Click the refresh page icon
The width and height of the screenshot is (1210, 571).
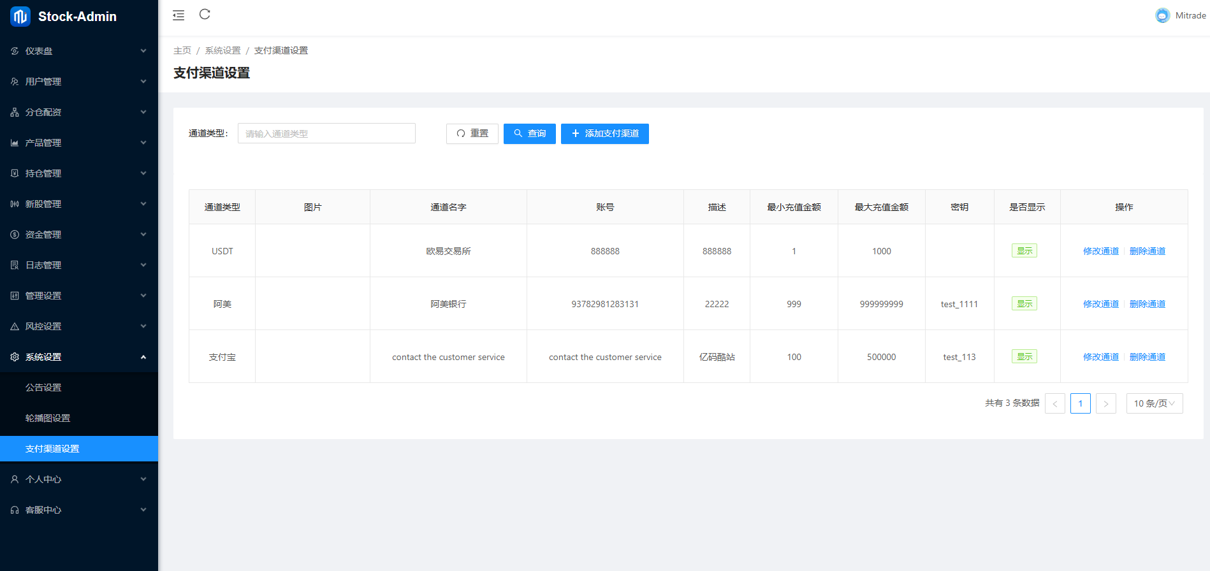205,15
